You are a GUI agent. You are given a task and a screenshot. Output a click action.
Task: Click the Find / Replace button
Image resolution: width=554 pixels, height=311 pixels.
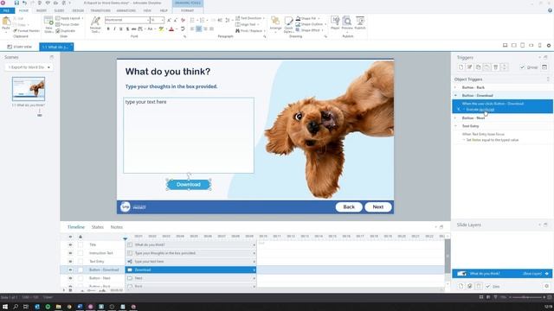pyautogui.click(x=250, y=31)
